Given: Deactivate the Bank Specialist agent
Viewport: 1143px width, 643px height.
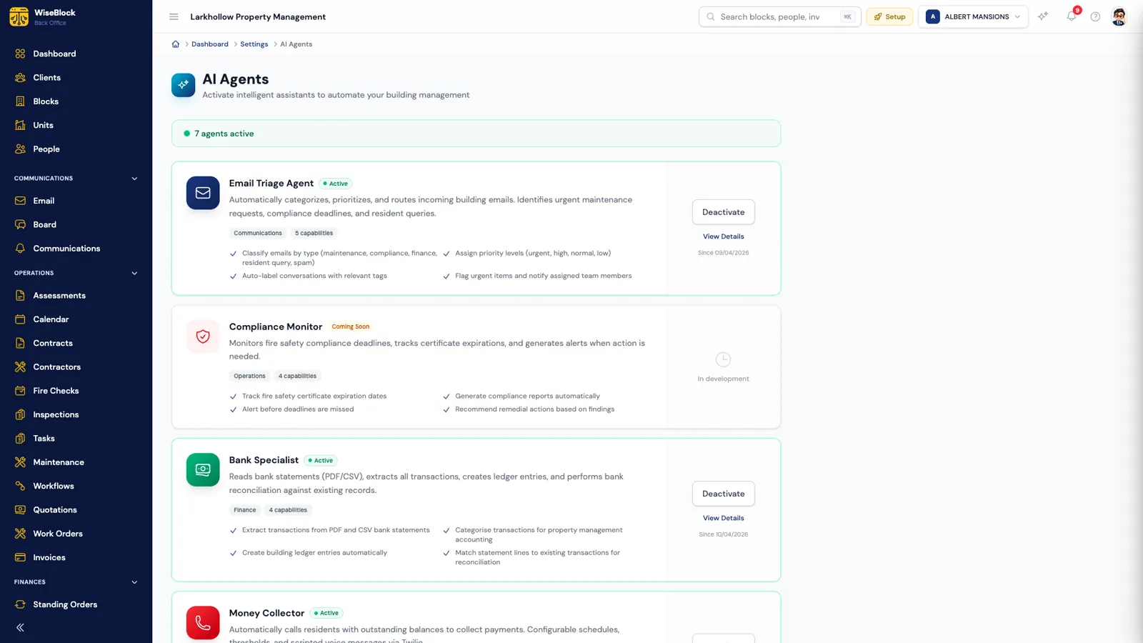Looking at the screenshot, I should click(723, 494).
